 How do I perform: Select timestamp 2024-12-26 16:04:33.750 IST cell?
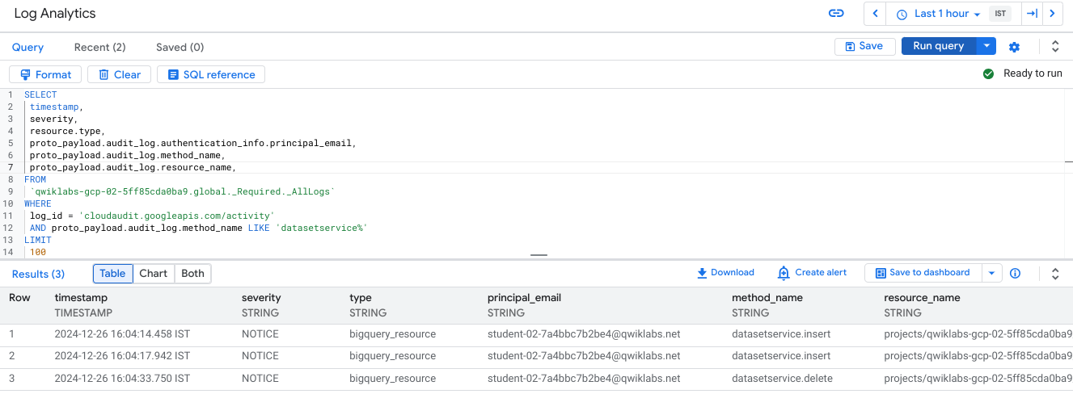[x=122, y=378]
